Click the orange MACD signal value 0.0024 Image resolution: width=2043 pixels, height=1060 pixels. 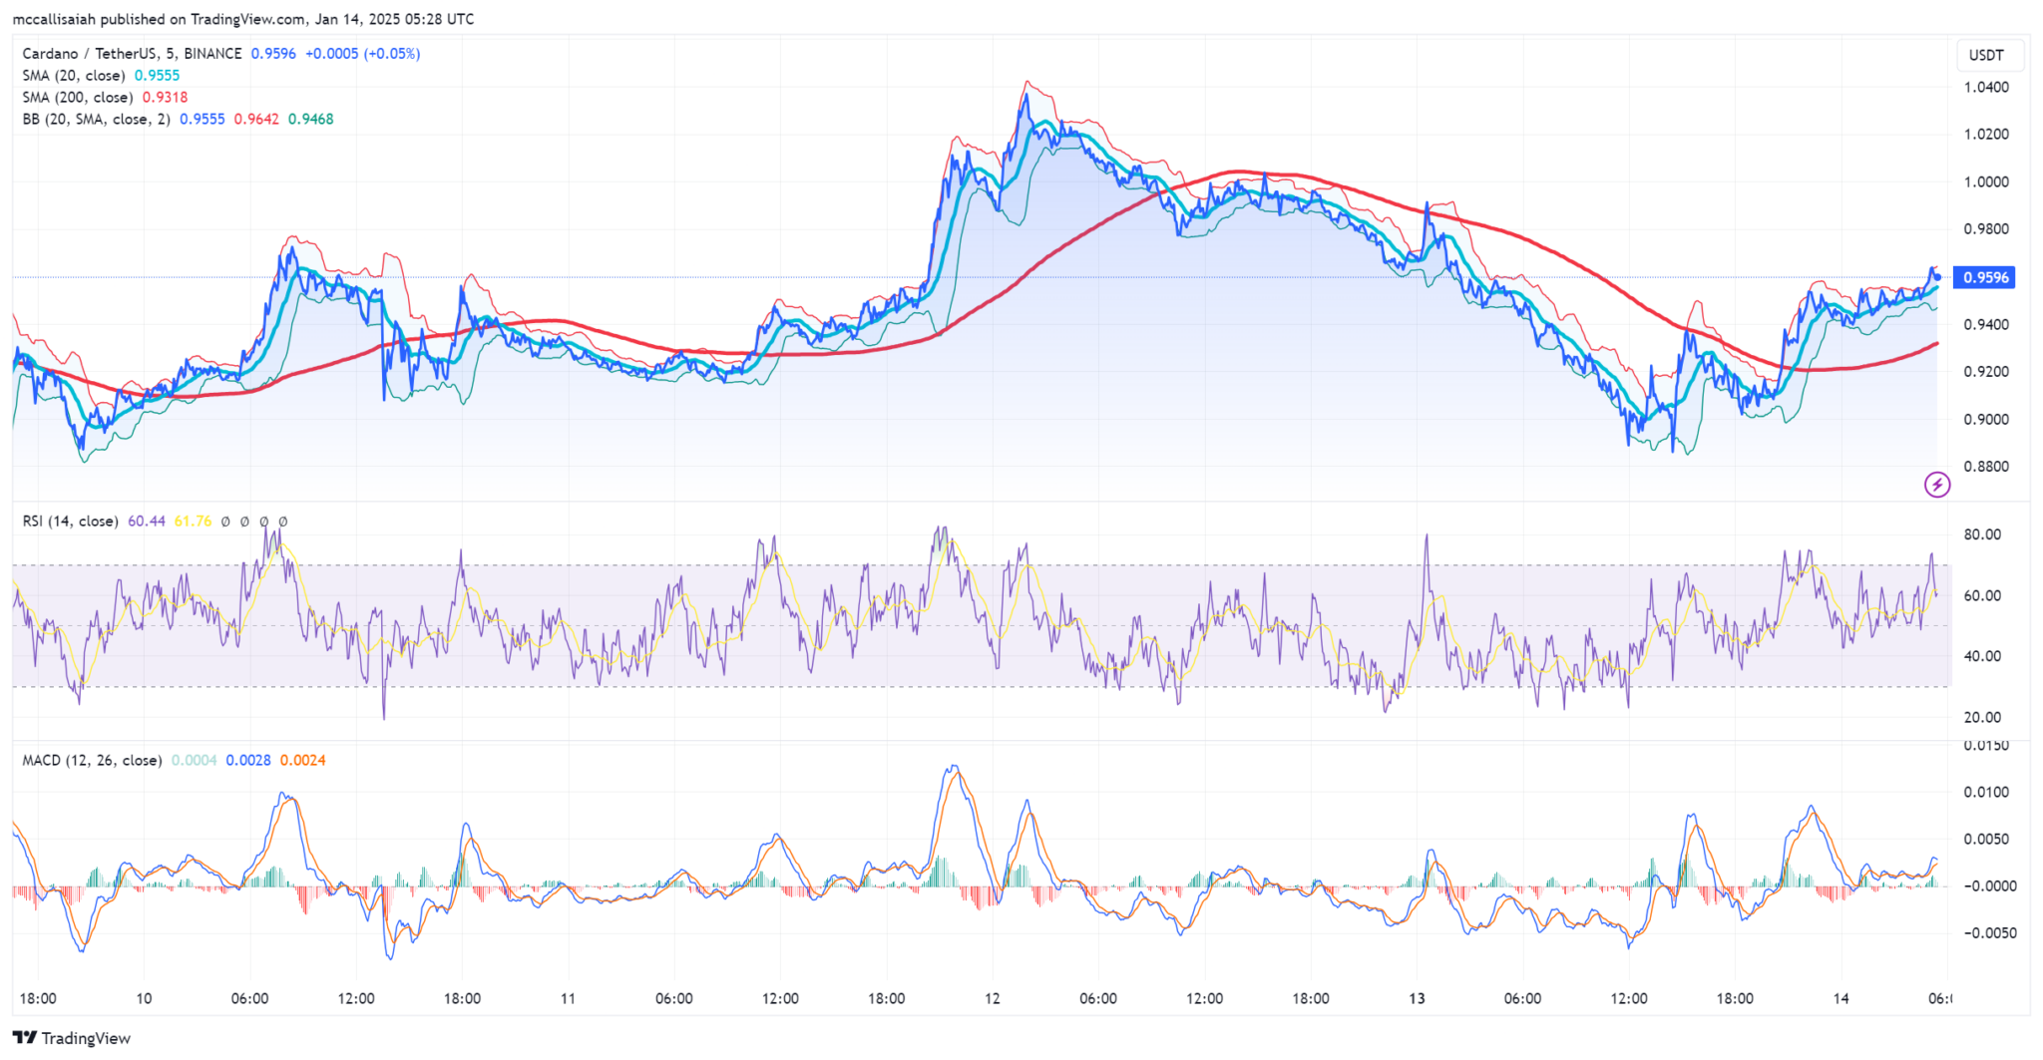(x=302, y=760)
